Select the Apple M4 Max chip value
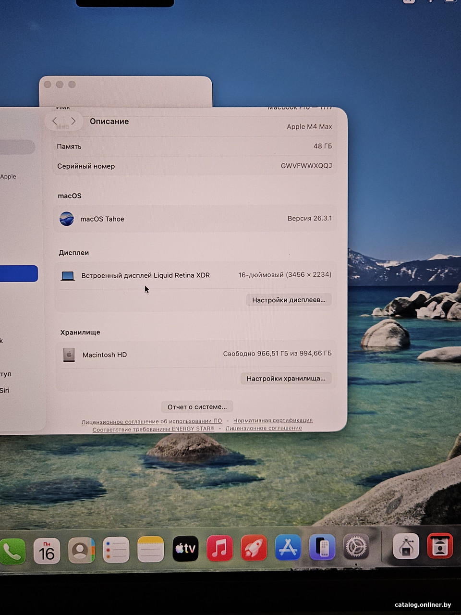The width and height of the screenshot is (461, 615). click(x=309, y=126)
